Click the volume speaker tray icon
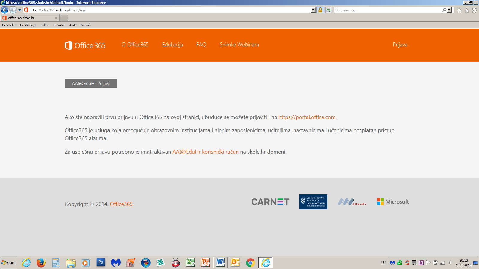 [x=450, y=263]
